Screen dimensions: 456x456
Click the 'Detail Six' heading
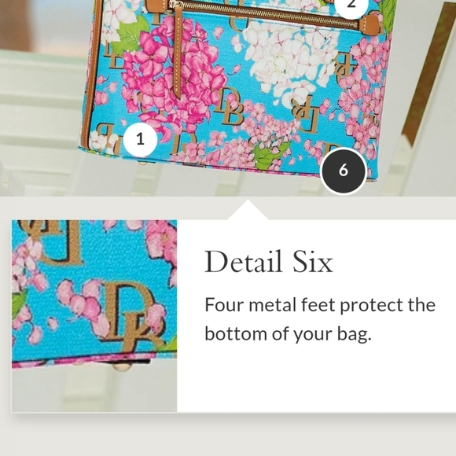click(269, 262)
